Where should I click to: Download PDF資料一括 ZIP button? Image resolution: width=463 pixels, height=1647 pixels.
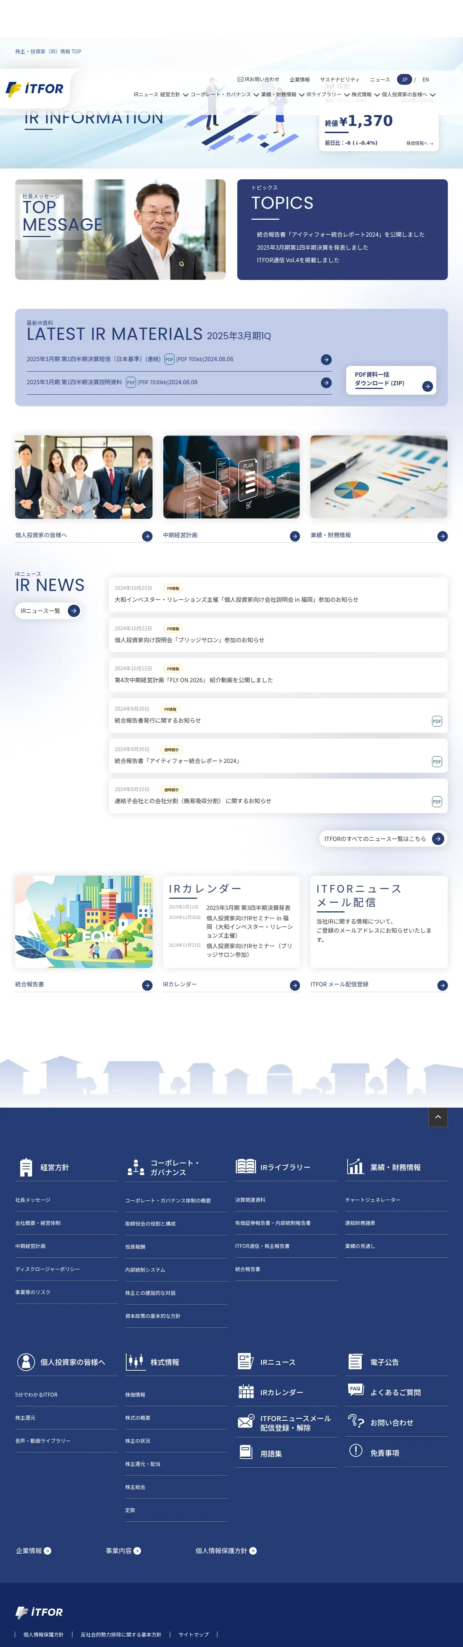391,380
